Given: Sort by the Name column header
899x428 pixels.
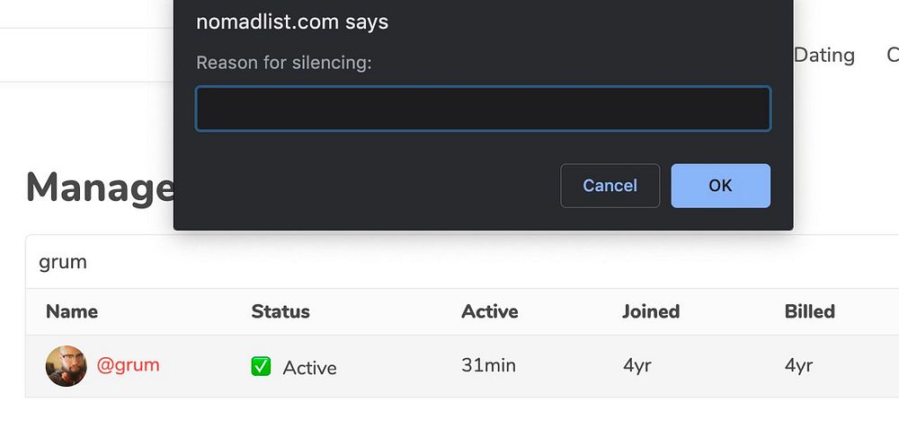Looking at the screenshot, I should [72, 311].
